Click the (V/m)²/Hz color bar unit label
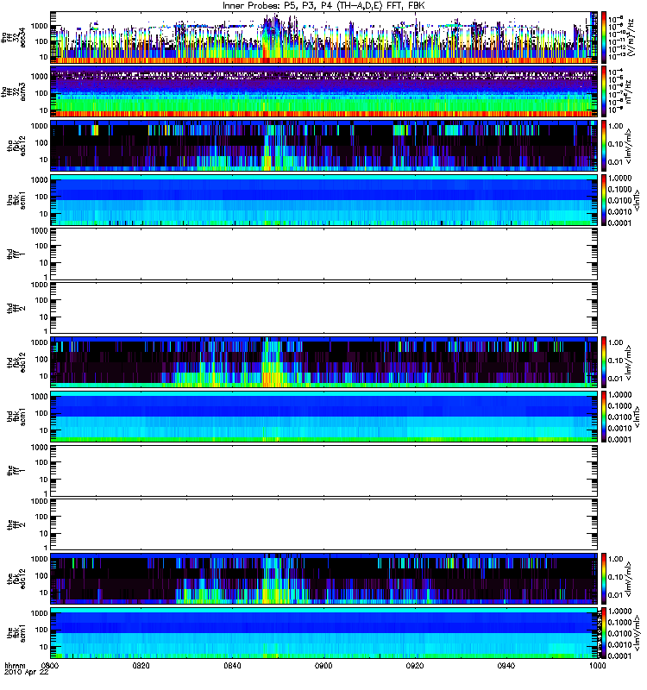 [x=631, y=37]
